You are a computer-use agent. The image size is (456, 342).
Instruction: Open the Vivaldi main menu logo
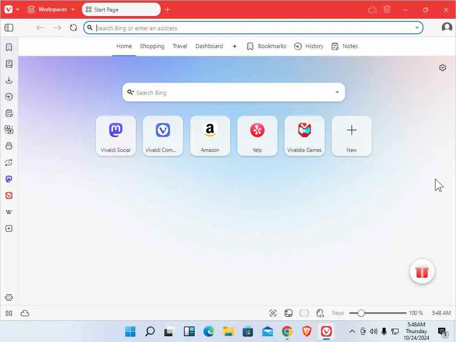click(x=9, y=9)
